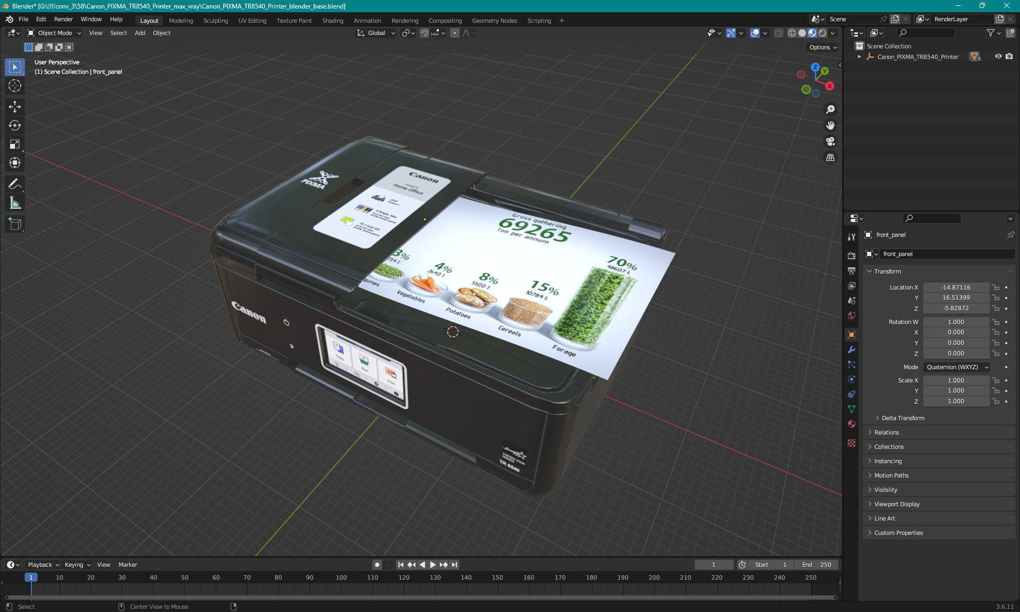Switch to the UV Editing workspace tab
Image resolution: width=1020 pixels, height=612 pixels.
point(252,21)
